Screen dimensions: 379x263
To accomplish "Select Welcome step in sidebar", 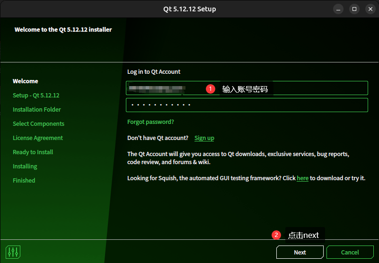I will 26,81.
